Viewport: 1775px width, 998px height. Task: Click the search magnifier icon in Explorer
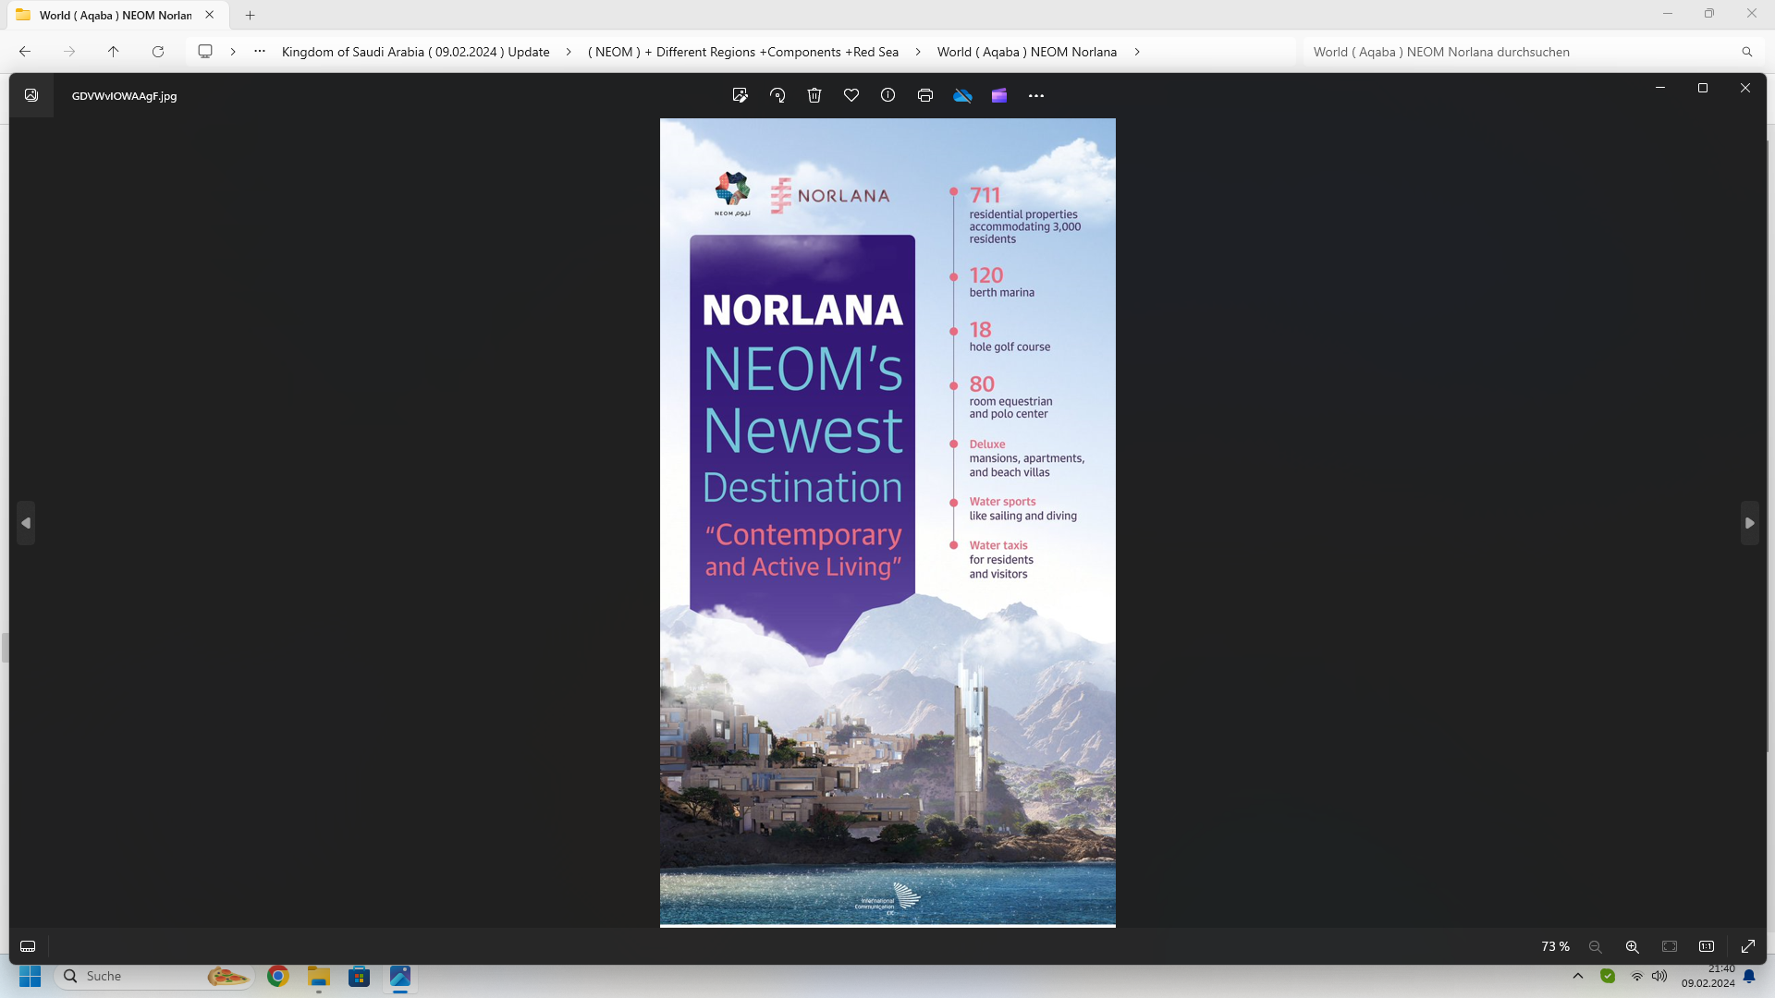(1746, 52)
